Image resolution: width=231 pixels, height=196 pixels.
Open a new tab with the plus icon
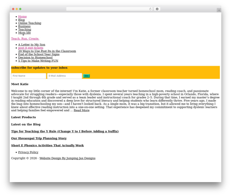click(x=219, y=10)
